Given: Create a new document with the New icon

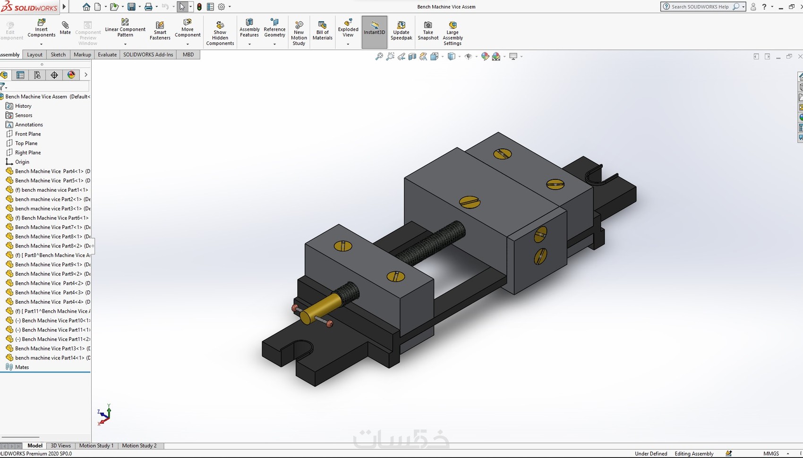Looking at the screenshot, I should (x=98, y=7).
